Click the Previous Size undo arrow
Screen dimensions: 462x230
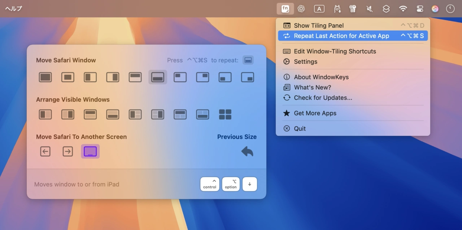[x=247, y=152]
